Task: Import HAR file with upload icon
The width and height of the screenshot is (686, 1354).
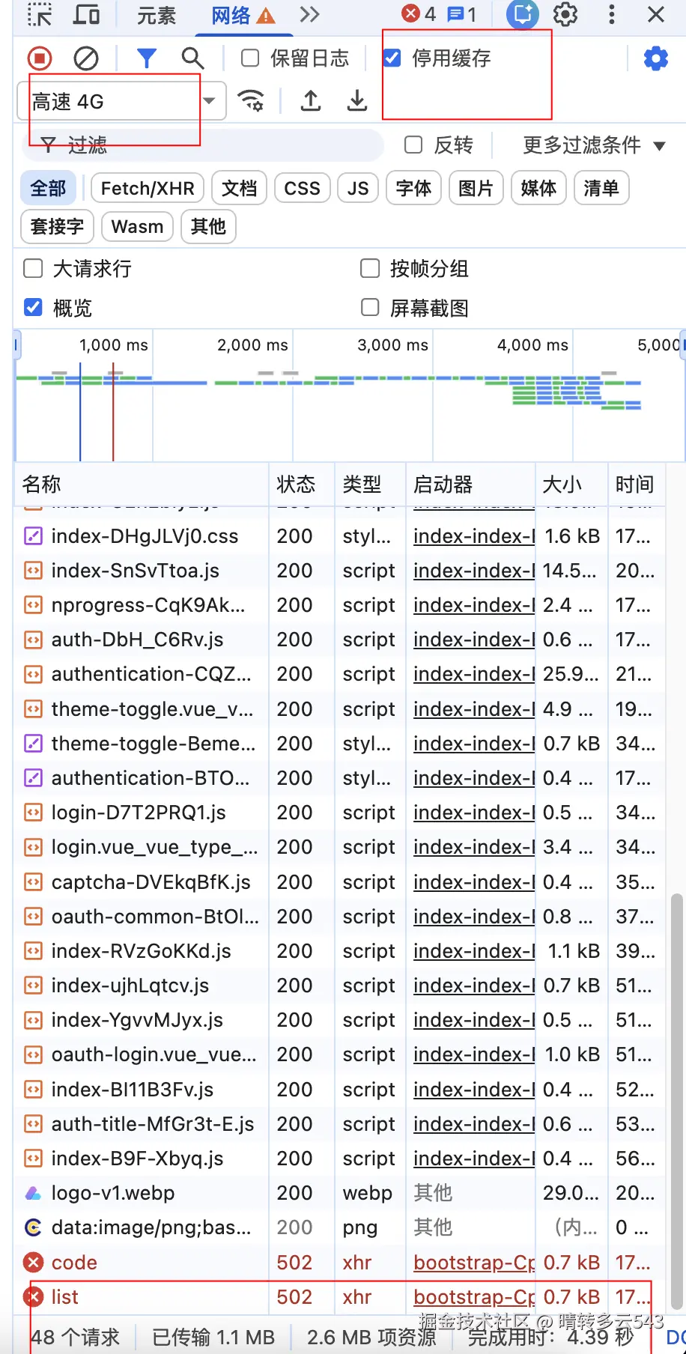Action: pos(311,100)
